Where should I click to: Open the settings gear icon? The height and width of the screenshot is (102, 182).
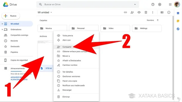click(160, 4)
